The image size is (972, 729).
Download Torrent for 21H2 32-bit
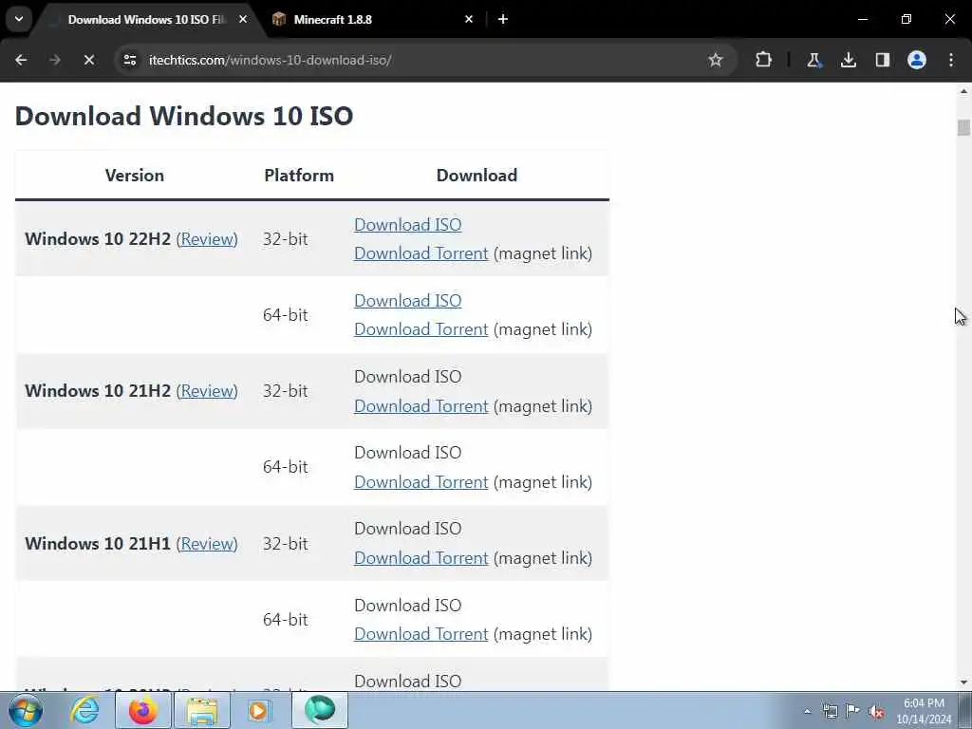421,406
